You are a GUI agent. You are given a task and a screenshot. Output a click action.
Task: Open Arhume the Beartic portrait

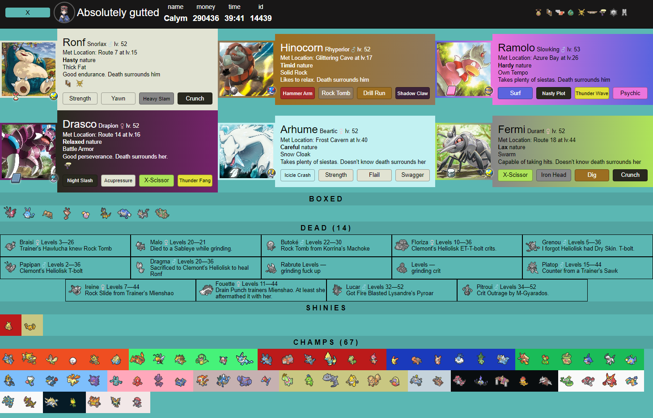click(246, 151)
